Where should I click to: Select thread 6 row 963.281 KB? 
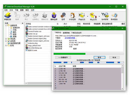[x=87, y=79]
